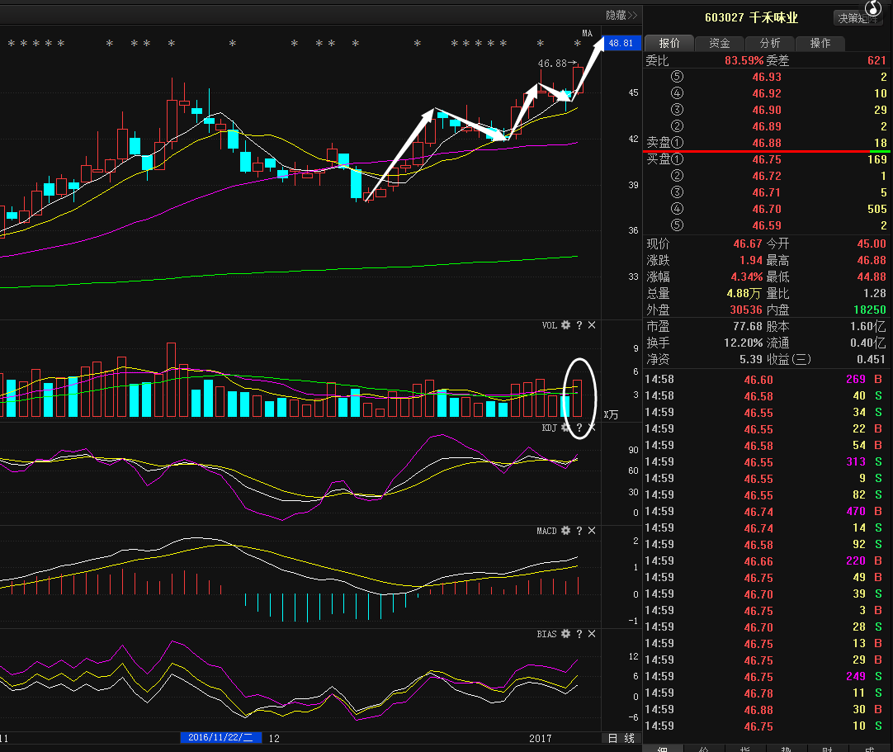Select trade row with volume 313 S

764,462
